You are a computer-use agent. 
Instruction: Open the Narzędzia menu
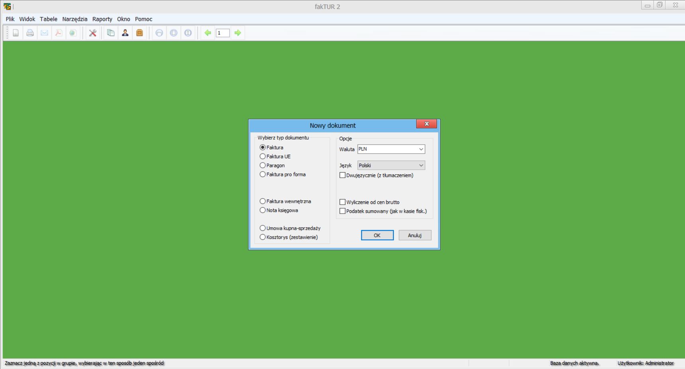click(75, 19)
